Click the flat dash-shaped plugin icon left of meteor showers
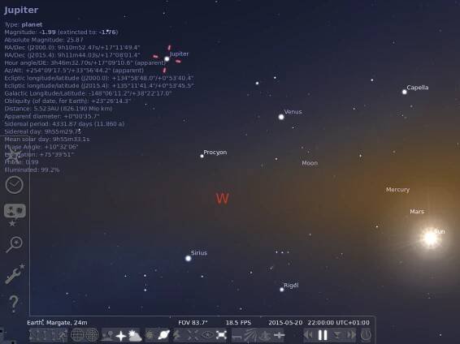460x344 pixels. [237, 336]
